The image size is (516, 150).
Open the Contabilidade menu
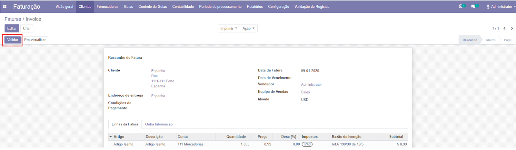tap(183, 6)
